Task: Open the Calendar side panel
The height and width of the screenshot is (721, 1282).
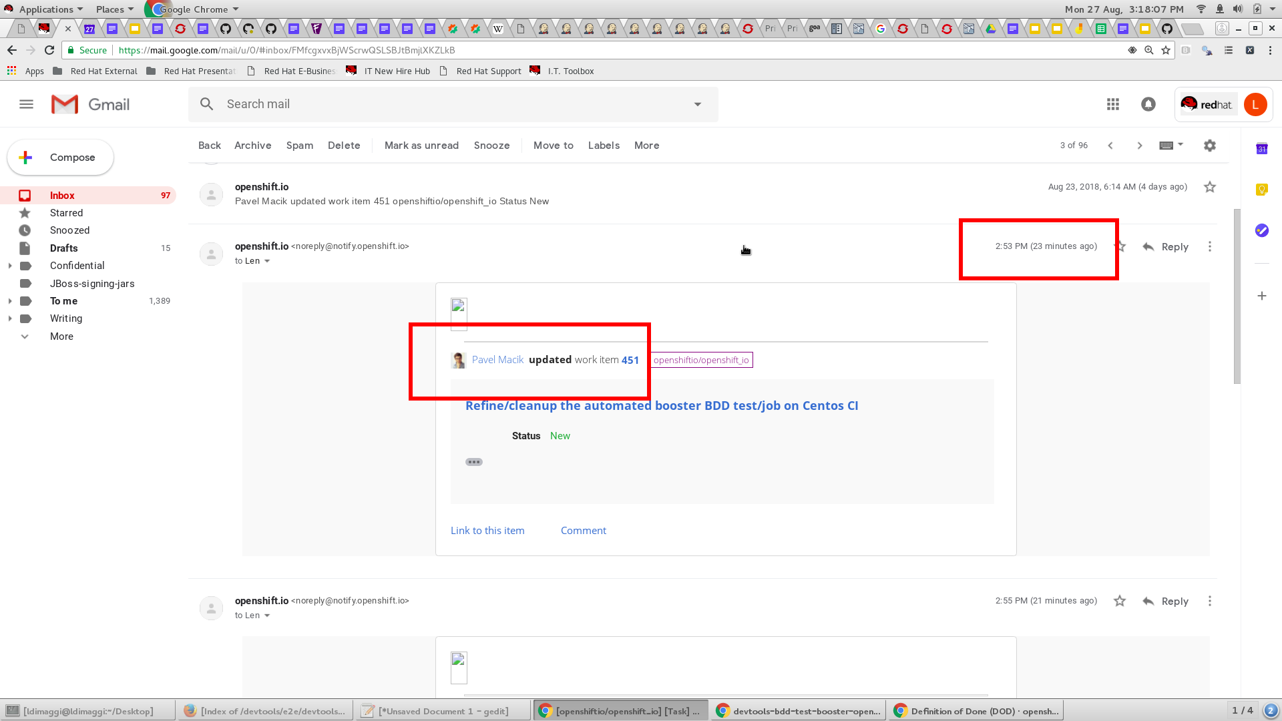Action: tap(1261, 149)
